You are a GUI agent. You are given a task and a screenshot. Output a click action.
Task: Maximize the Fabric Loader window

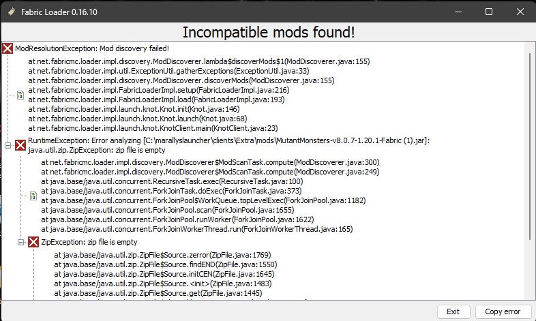(x=489, y=12)
